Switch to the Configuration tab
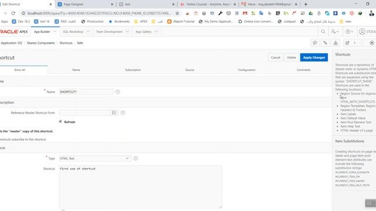This screenshot has width=376, height=211. coord(247,70)
